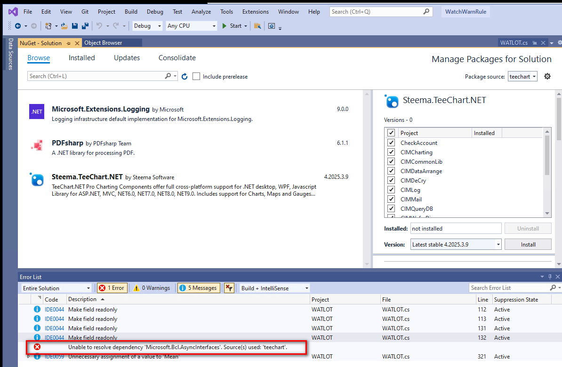Click the green Start debugging arrow
Viewport: 562px width, 367px height.
point(225,26)
